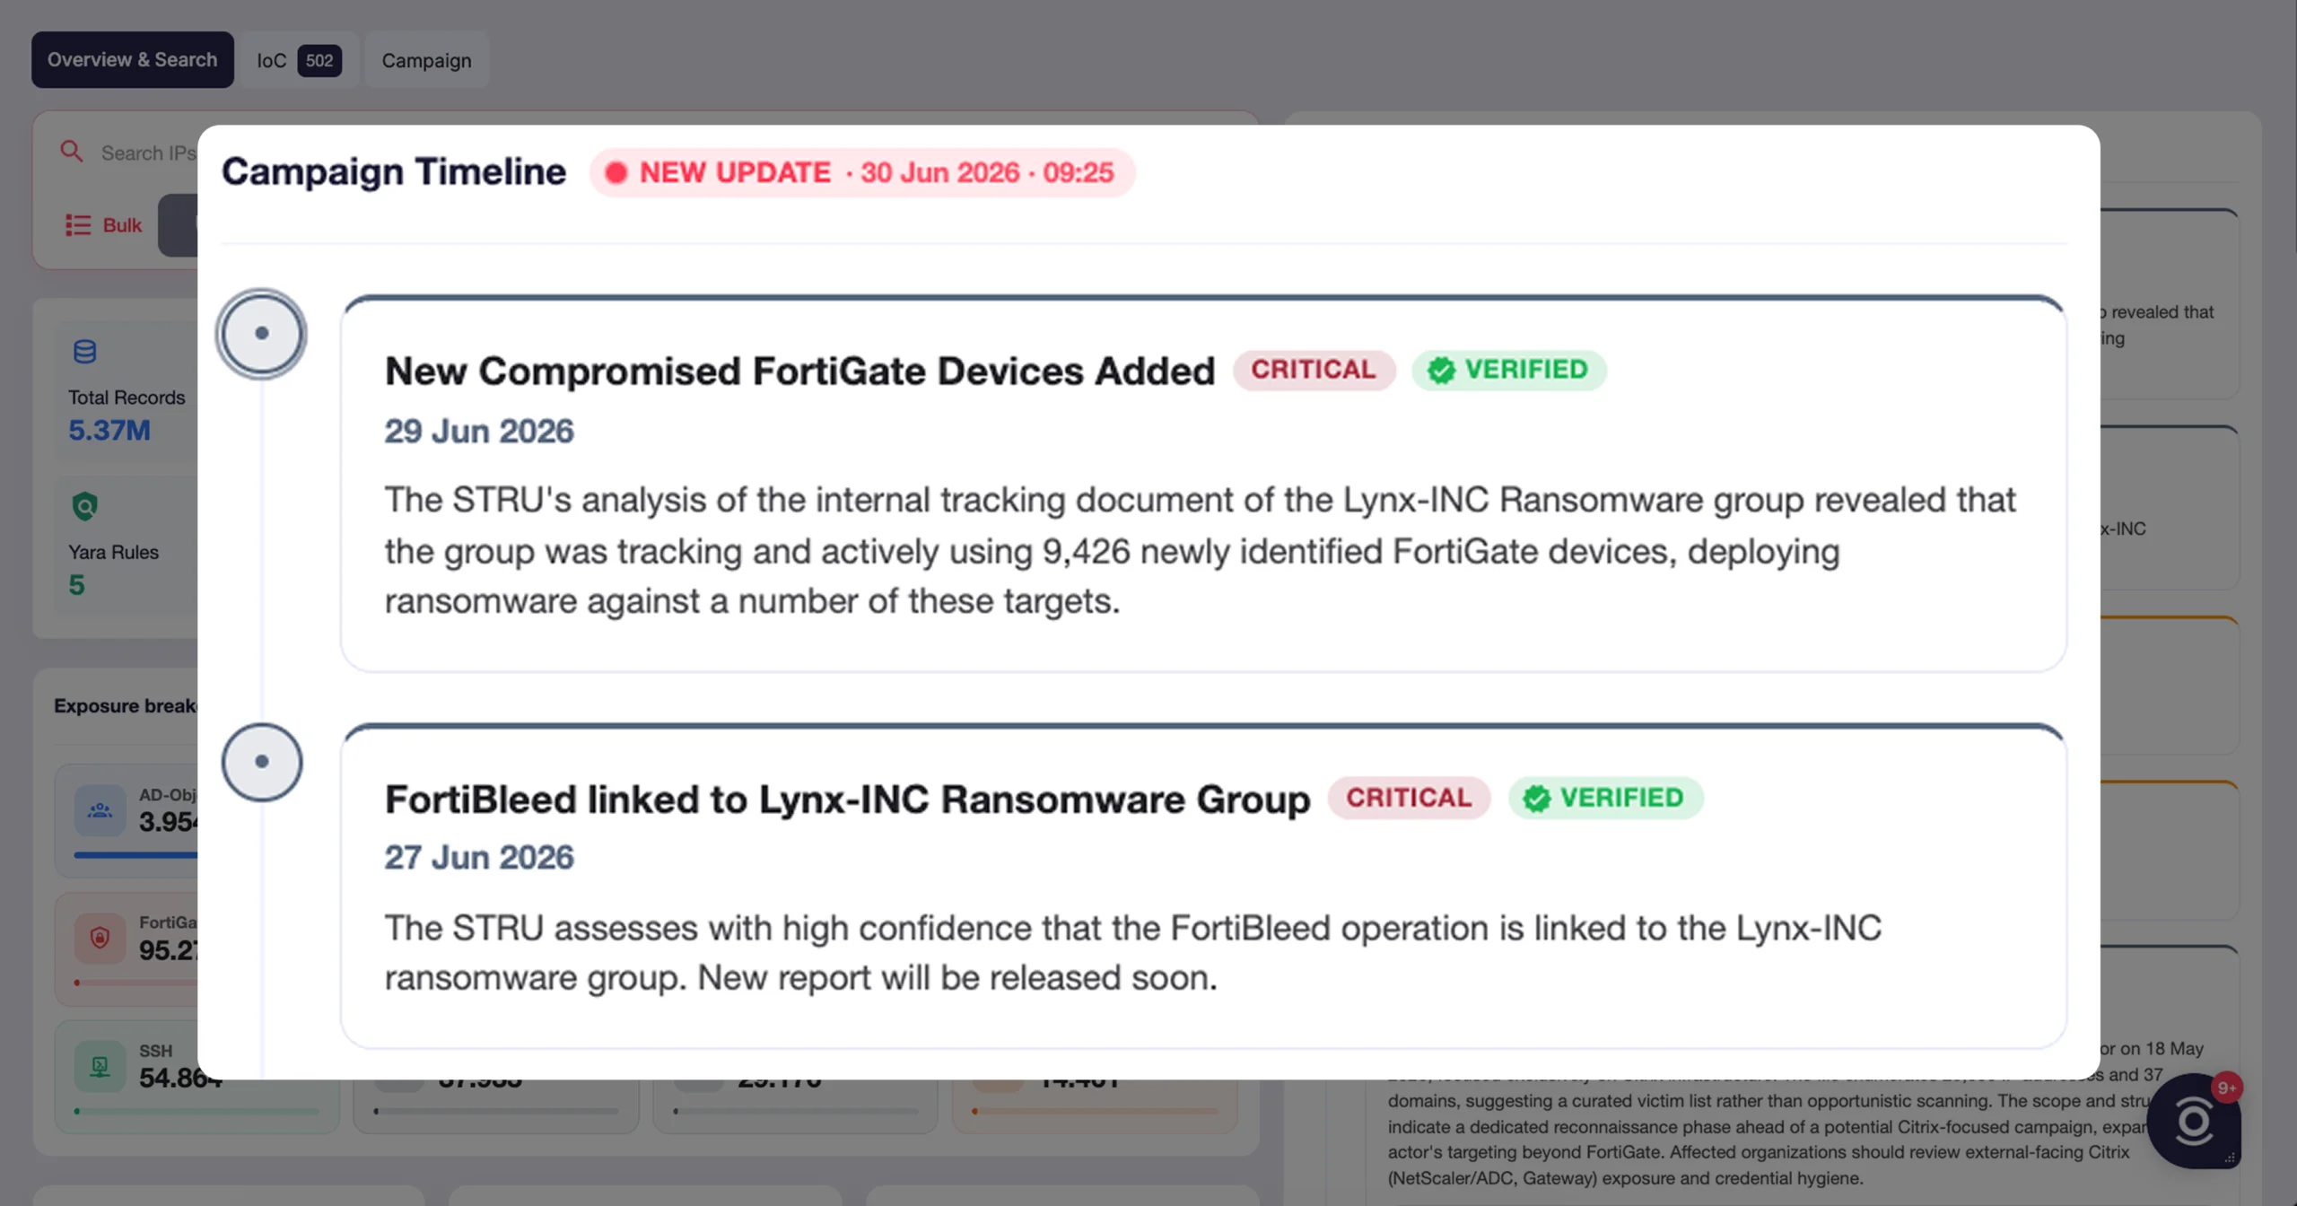Click the date 27 Jun 2026
The height and width of the screenshot is (1206, 2297).
pos(479,857)
